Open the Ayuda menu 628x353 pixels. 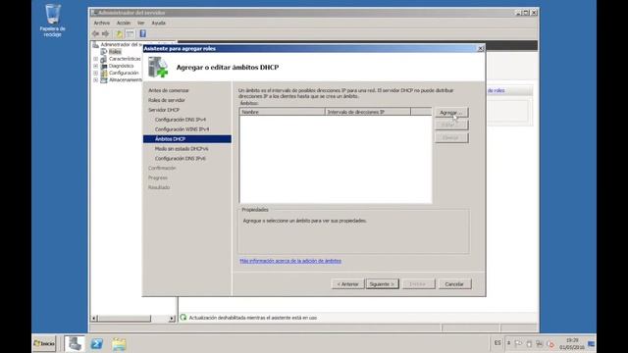159,23
